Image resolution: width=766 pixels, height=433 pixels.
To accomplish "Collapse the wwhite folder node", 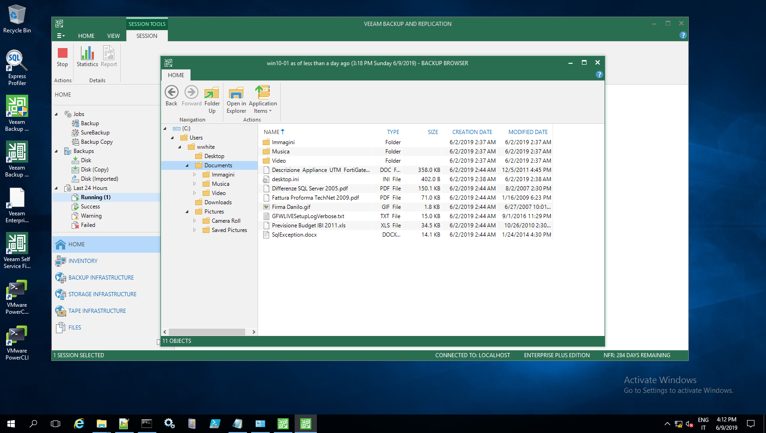I will [x=180, y=147].
